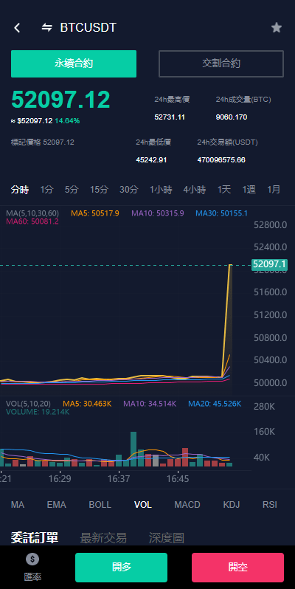The height and width of the screenshot is (589, 295).
Task: Go back using the left arrow
Action: click(17, 27)
